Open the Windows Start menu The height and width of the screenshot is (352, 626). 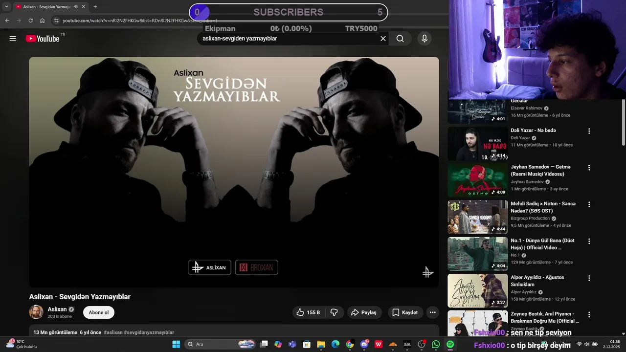point(176,344)
